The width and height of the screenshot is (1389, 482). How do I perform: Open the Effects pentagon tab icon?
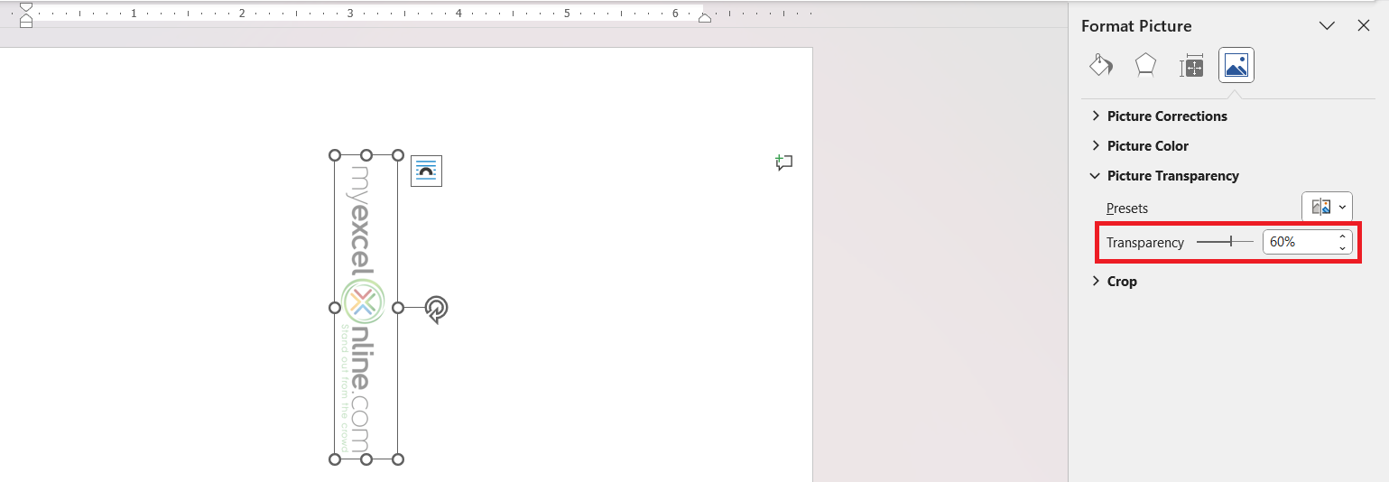click(x=1145, y=65)
